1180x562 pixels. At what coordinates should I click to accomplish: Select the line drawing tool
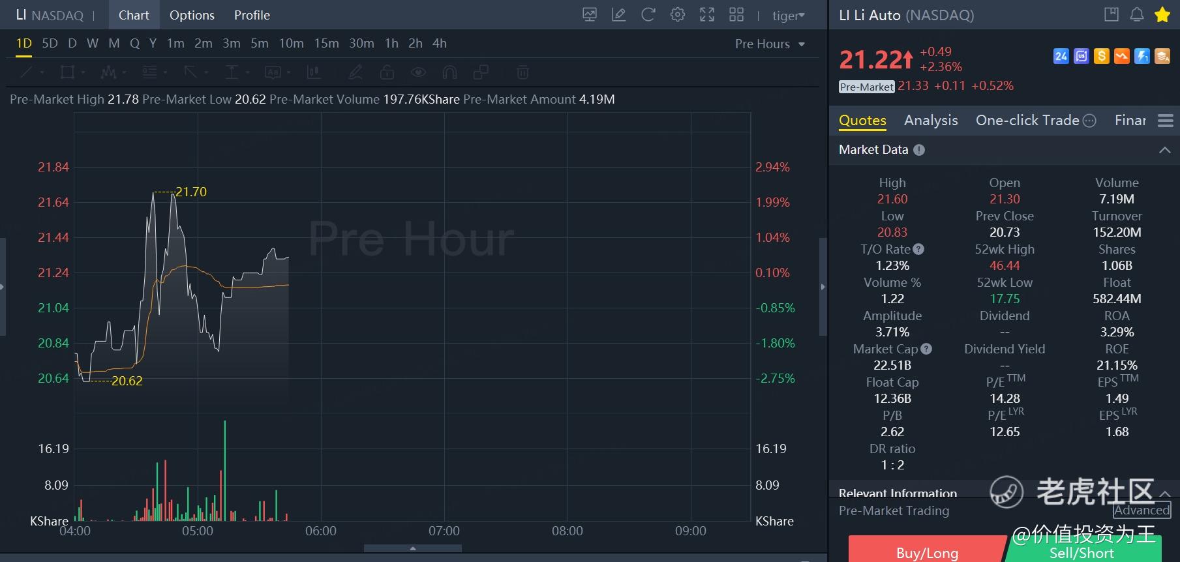(x=26, y=72)
